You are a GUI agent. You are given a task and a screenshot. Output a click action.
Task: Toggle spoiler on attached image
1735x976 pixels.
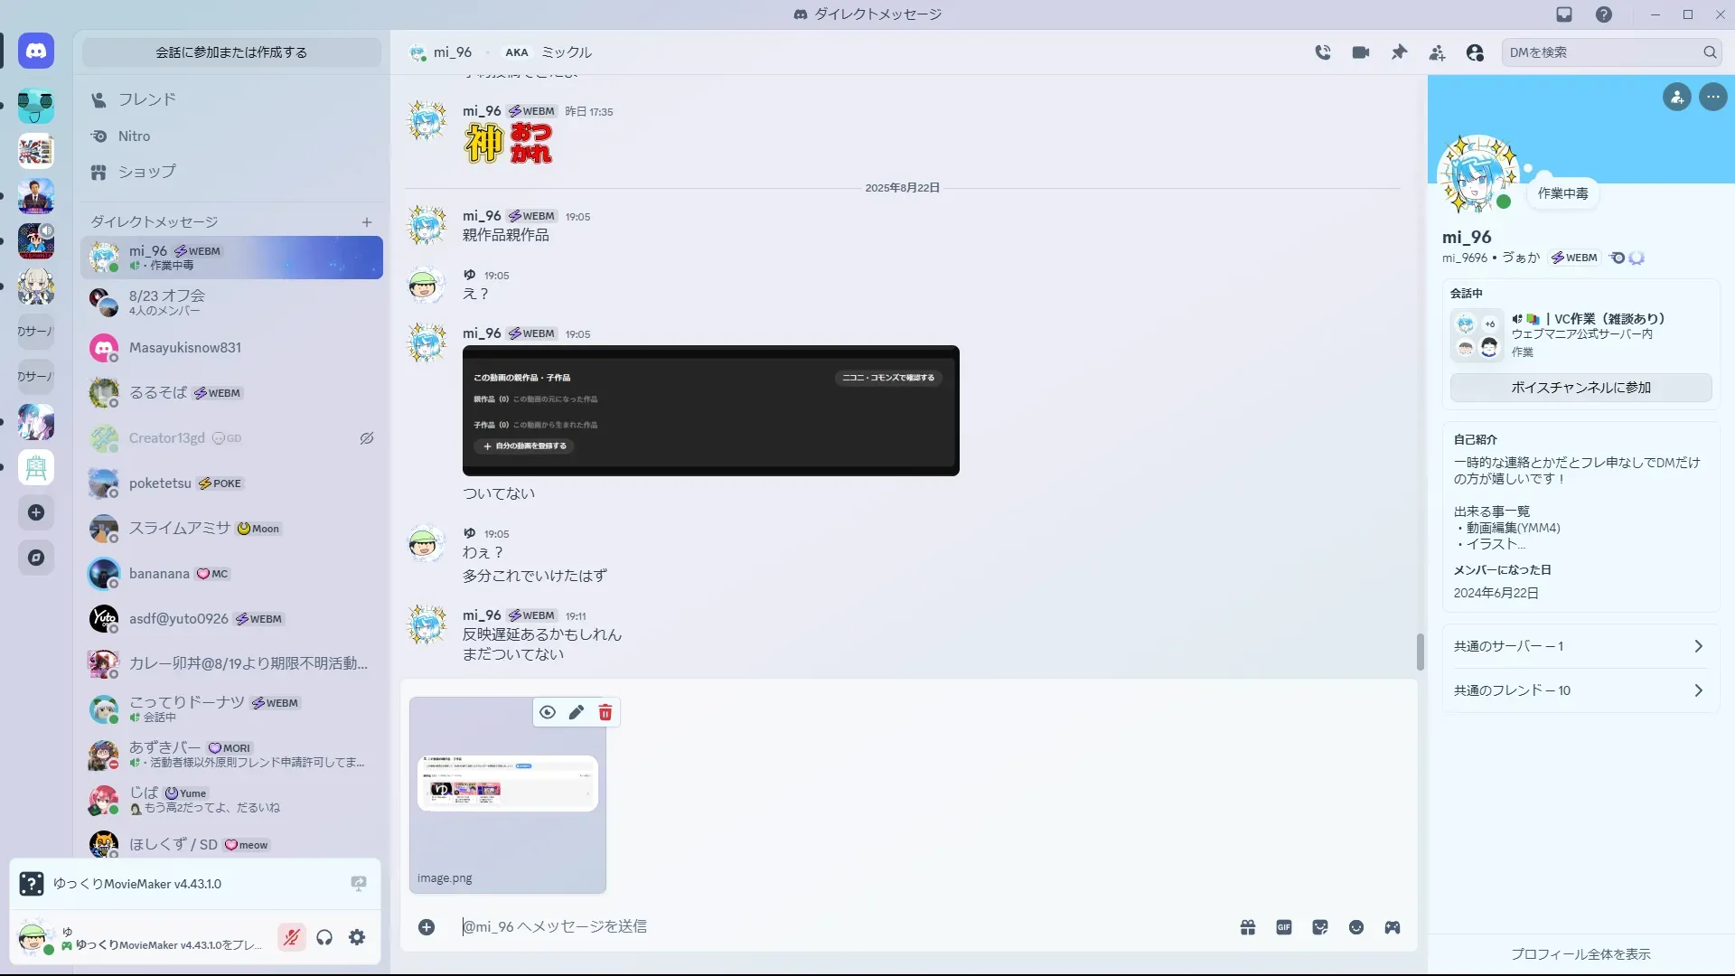tap(548, 713)
